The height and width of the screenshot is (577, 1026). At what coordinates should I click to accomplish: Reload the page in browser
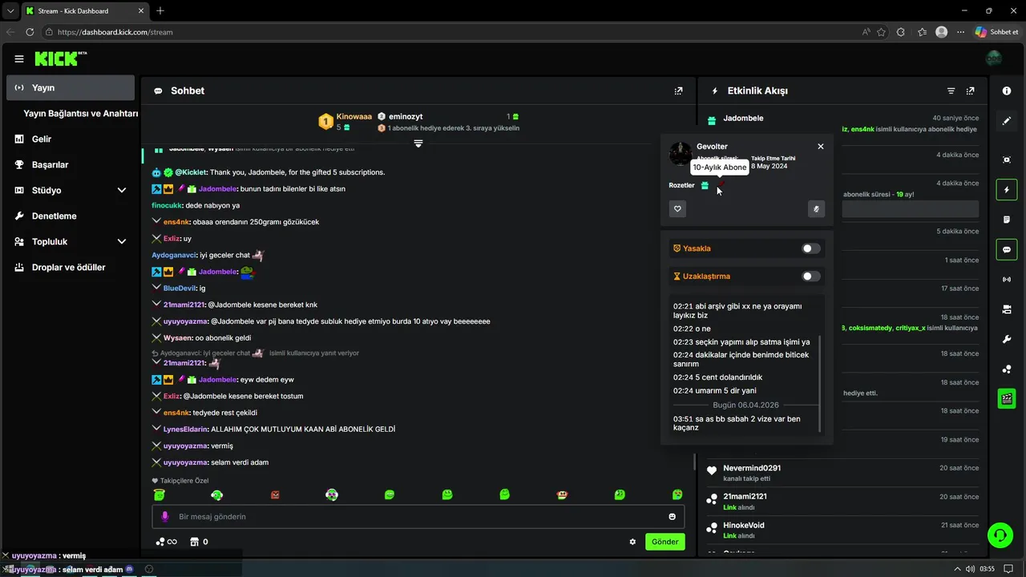[x=30, y=32]
